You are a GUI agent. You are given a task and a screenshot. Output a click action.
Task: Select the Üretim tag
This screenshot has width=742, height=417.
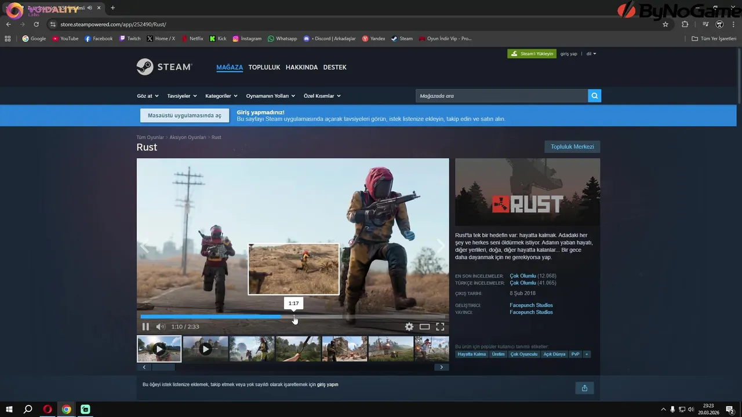click(x=498, y=354)
